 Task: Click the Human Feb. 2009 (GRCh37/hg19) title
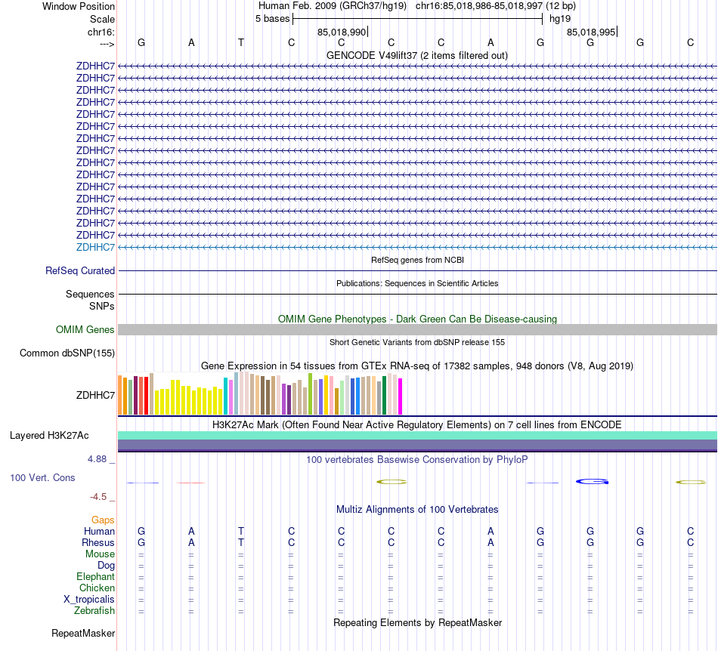(x=333, y=6)
